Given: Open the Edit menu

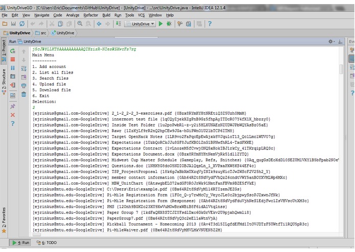Looking at the screenshot, I should click(15, 15).
